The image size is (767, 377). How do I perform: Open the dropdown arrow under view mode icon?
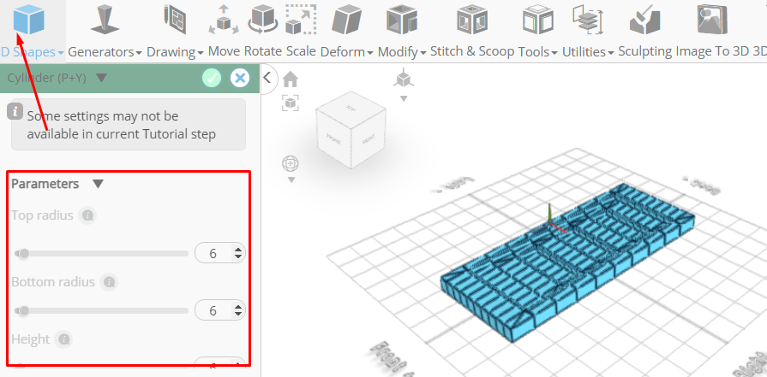(404, 98)
